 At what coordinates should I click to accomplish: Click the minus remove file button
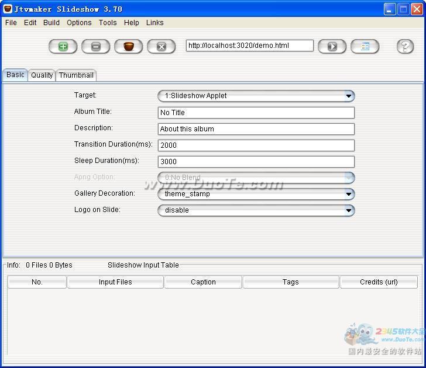click(x=95, y=47)
